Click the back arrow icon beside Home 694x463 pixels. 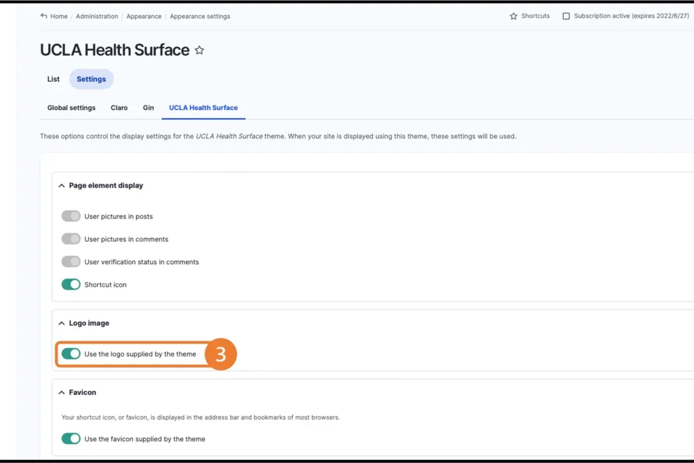pyautogui.click(x=43, y=16)
